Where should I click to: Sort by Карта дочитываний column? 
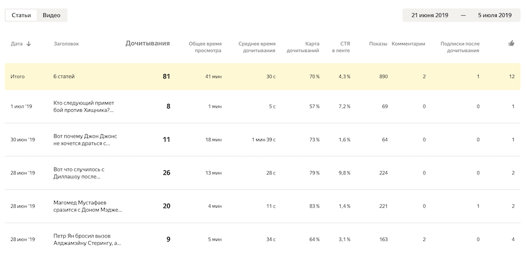[303, 47]
